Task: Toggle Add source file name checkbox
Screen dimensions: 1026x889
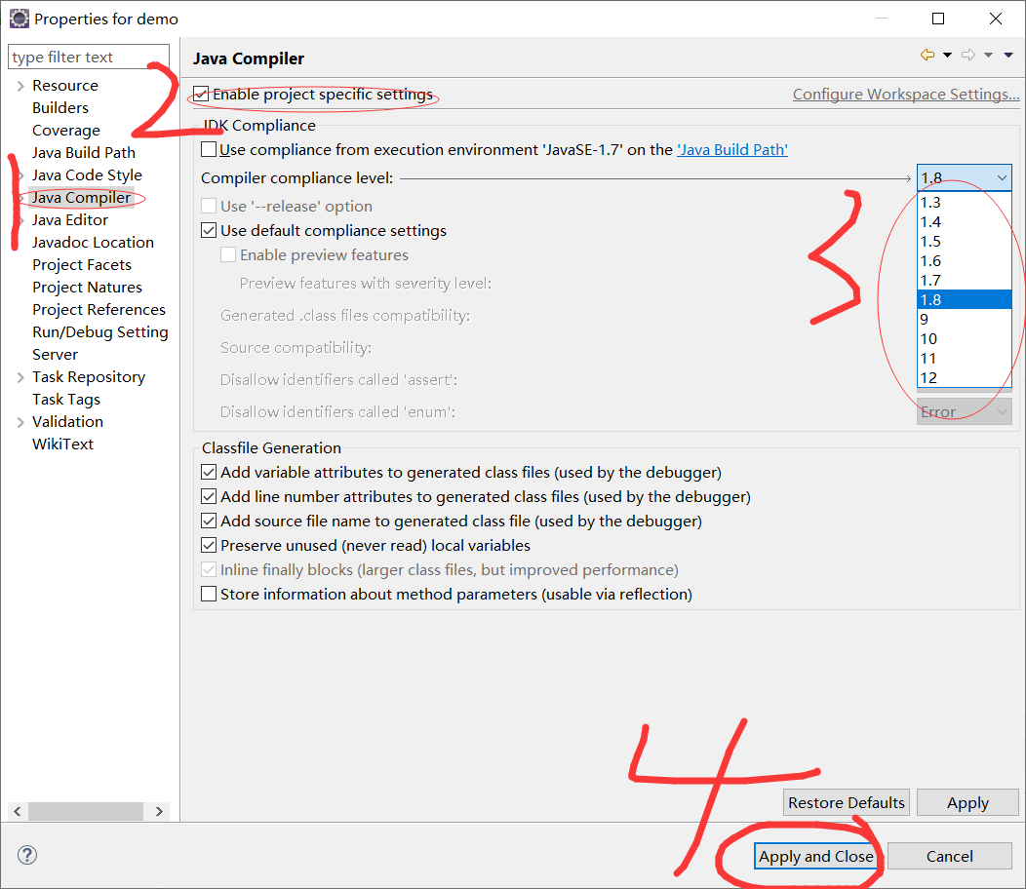Action: [x=209, y=521]
